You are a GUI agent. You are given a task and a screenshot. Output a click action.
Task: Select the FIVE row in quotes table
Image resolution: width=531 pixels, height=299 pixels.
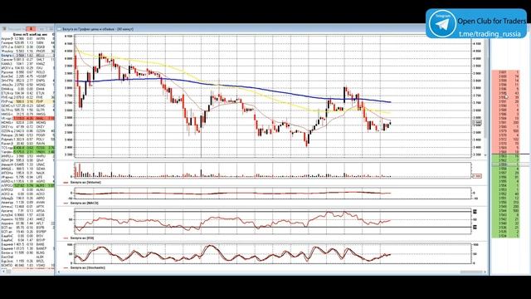click(x=27, y=97)
